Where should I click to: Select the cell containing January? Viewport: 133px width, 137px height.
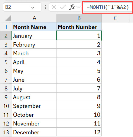click(x=34, y=35)
